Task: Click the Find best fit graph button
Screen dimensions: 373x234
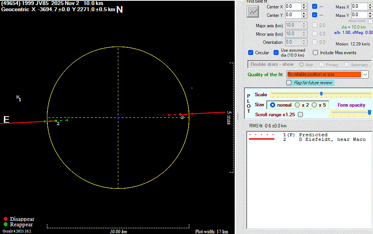Action: (x=253, y=11)
